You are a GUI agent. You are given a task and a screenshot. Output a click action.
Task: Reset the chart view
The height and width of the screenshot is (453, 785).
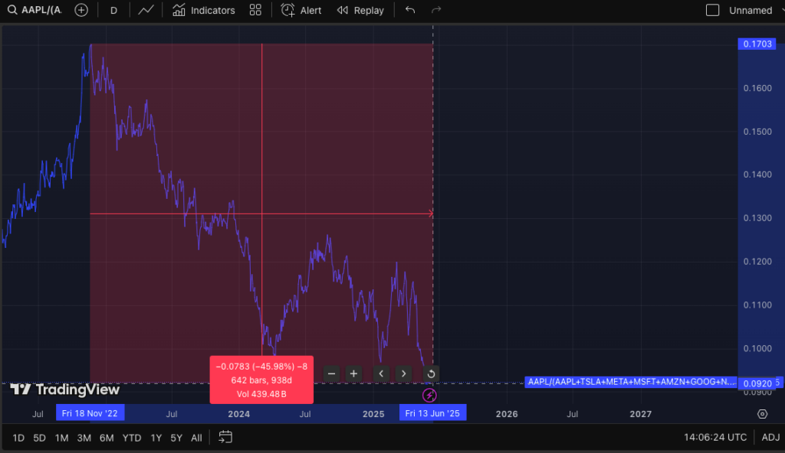click(x=431, y=373)
